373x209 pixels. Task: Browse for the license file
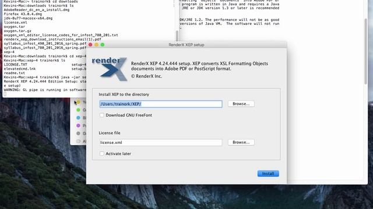241,142
